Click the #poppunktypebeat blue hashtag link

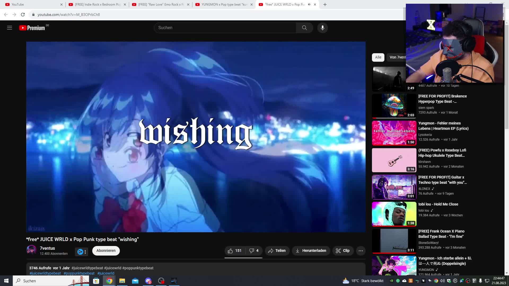tap(79, 273)
